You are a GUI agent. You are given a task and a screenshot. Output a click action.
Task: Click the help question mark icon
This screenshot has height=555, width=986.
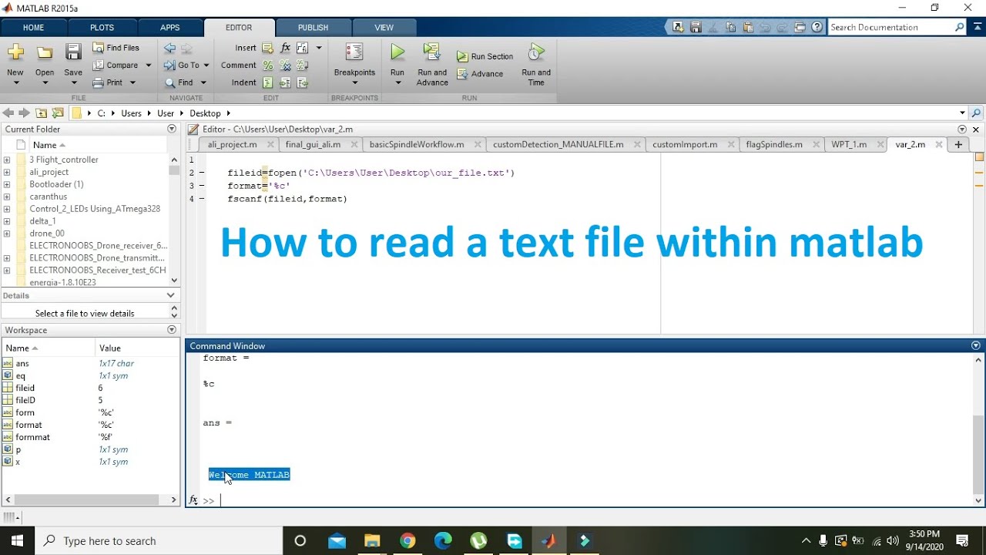coord(817,27)
